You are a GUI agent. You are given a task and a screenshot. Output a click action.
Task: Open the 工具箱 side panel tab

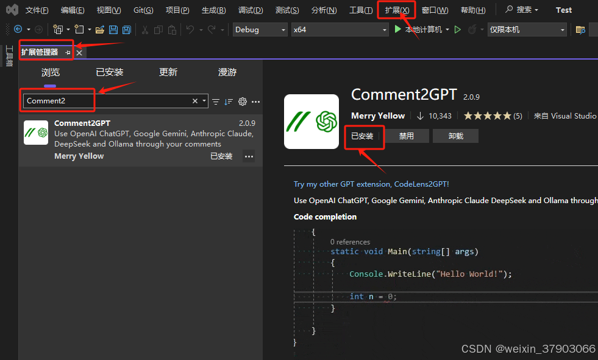point(9,56)
